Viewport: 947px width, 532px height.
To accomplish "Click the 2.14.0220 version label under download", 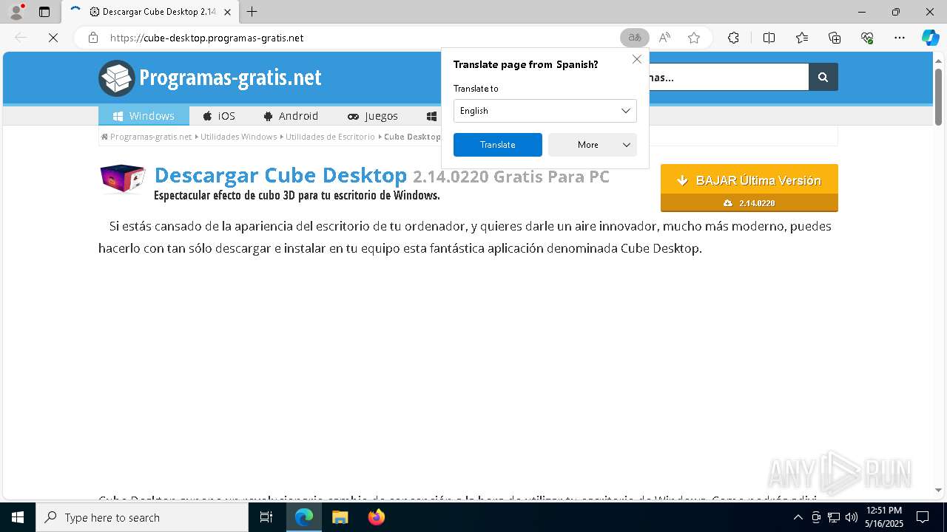I will coord(749,203).
